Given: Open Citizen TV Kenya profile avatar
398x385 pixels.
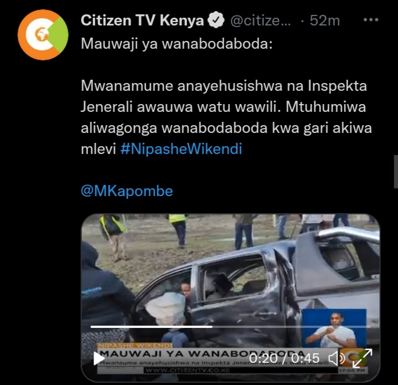Looking at the screenshot, I should [43, 35].
